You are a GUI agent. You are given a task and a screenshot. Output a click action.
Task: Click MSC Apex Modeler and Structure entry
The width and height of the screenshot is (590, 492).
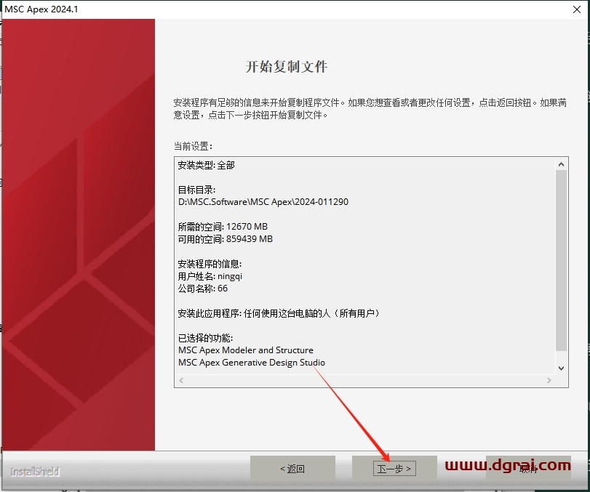point(246,350)
